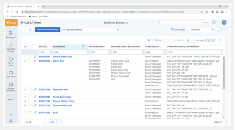Image resolution: width=235 pixels, height=130 pixels.
Task: Tick the checkbox for Edward Edwin Sodi row
Action: tap(30, 57)
